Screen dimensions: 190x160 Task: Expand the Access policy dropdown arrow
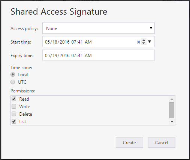[x=151, y=28]
